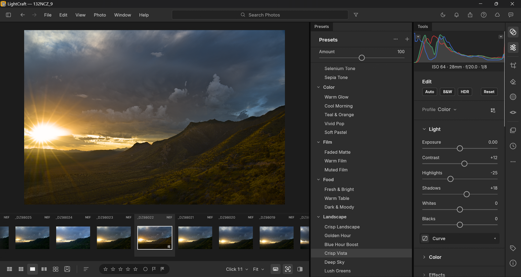Viewport: 521px width, 277px height.
Task: Click the Presets panel more options ellipsis
Action: pos(396,39)
